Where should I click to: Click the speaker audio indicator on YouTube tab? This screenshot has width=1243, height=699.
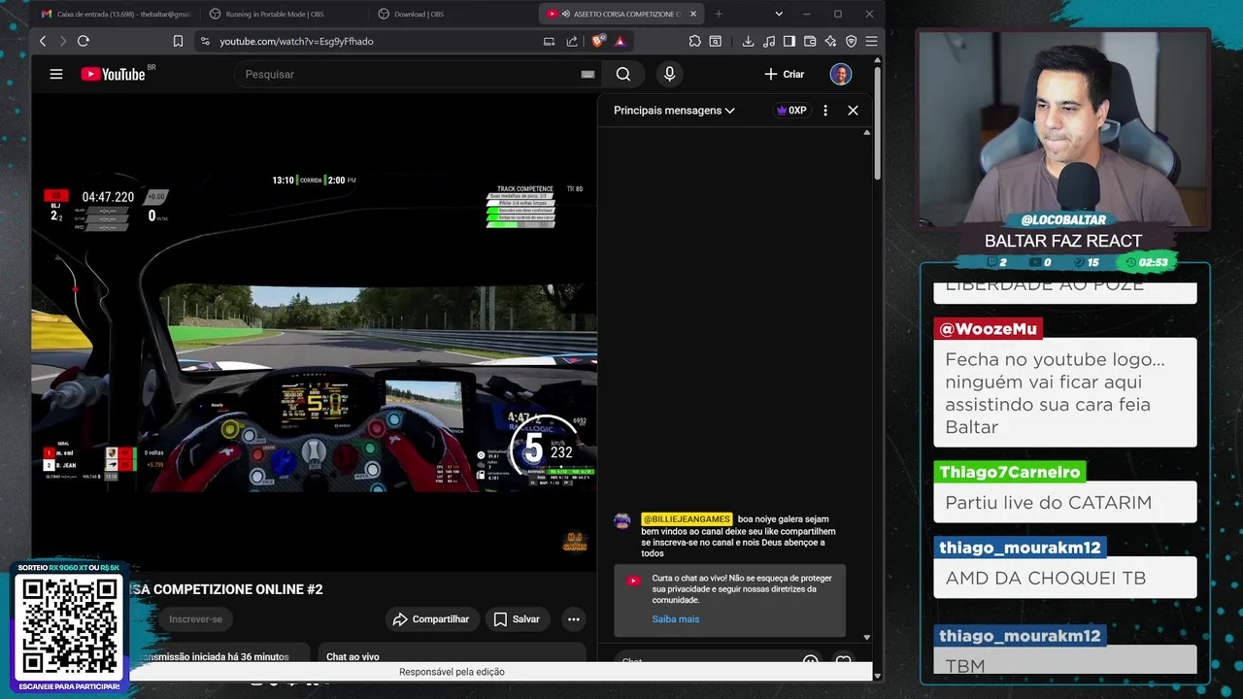pyautogui.click(x=565, y=14)
